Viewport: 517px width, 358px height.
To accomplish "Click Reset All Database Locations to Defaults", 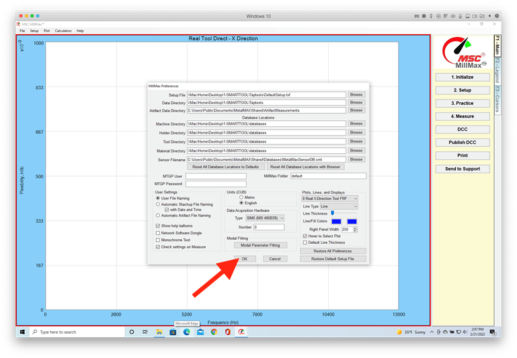I will click(225, 167).
